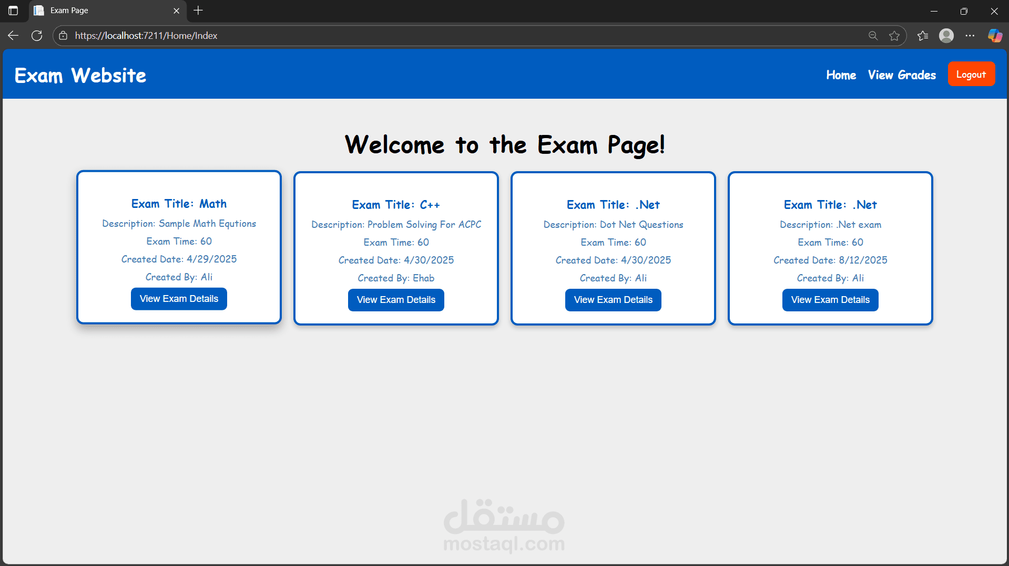Open a new browser tab
The width and height of the screenshot is (1009, 566).
198,11
